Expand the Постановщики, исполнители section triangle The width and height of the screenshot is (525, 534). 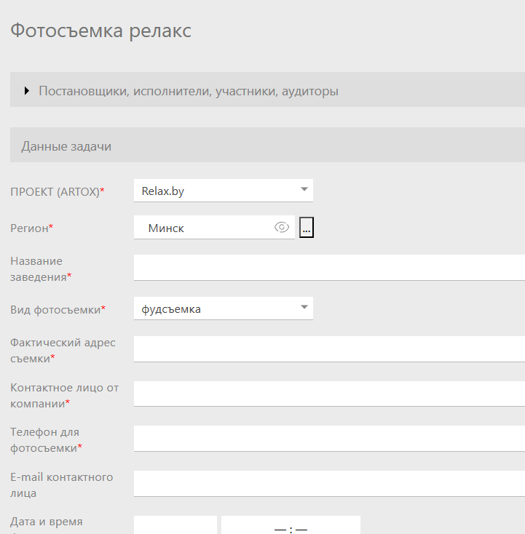[x=27, y=91]
